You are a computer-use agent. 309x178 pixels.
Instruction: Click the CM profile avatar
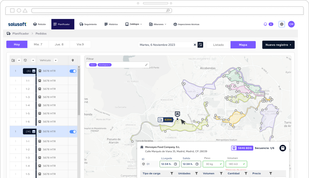[291, 24]
